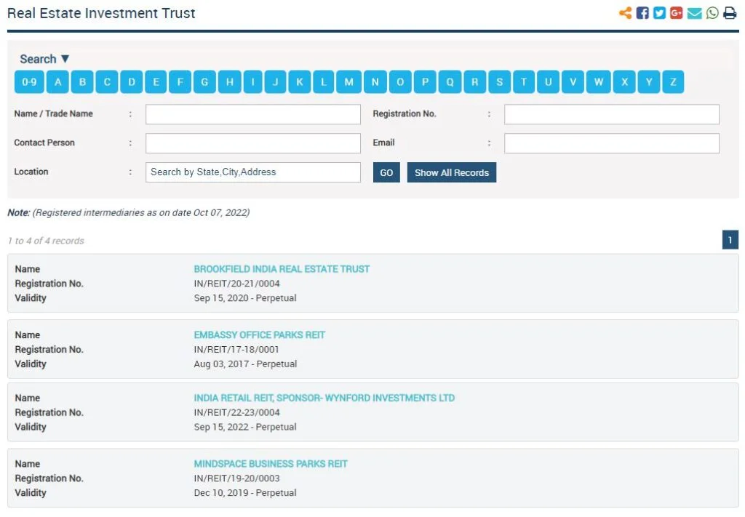Share page on Twitter
Screen dimensions: 745x517
(659, 13)
